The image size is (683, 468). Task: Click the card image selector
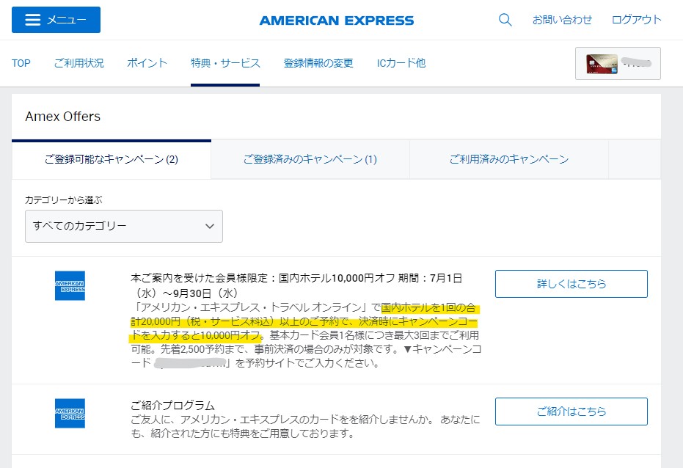(x=618, y=64)
